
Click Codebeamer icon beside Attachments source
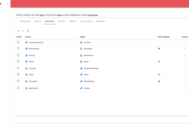pyautogui.click(x=26, y=88)
